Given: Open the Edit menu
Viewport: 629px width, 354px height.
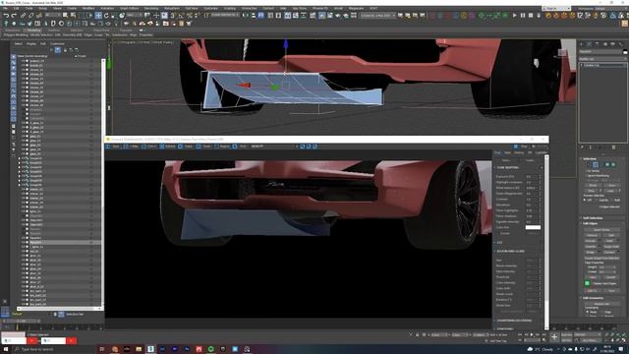Looking at the screenshot, I should [x=16, y=8].
